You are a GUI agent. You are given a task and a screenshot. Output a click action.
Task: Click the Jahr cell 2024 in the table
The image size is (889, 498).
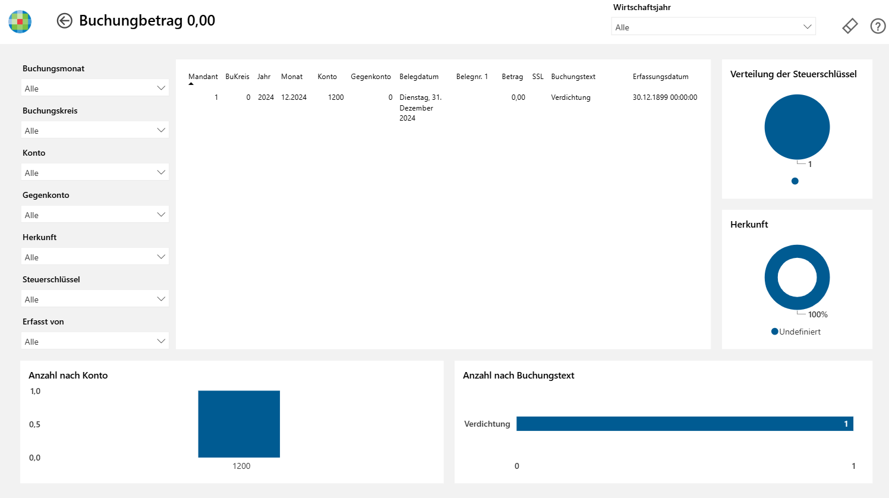pos(266,97)
